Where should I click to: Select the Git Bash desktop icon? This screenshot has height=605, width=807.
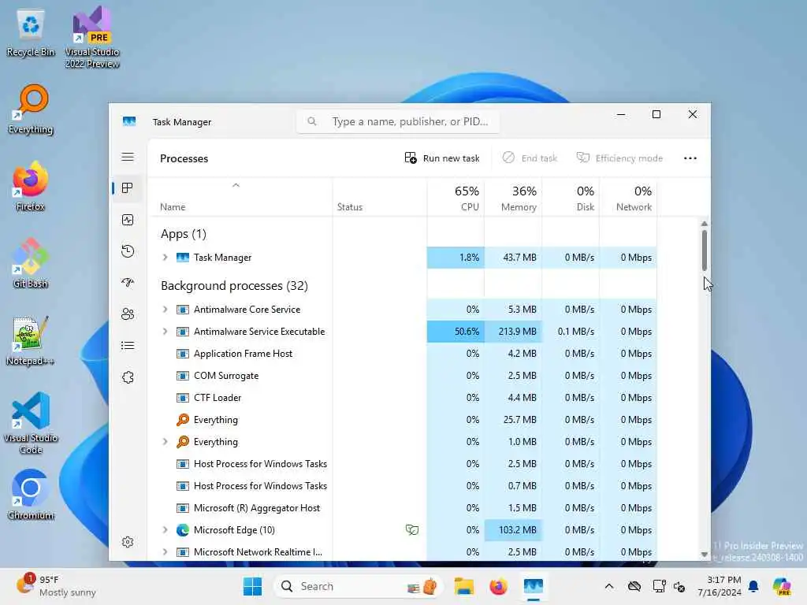click(x=31, y=263)
